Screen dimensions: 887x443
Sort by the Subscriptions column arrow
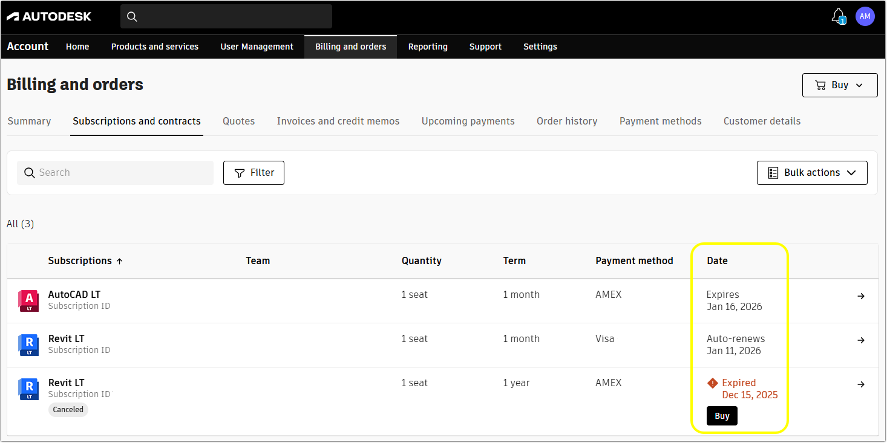click(x=119, y=261)
